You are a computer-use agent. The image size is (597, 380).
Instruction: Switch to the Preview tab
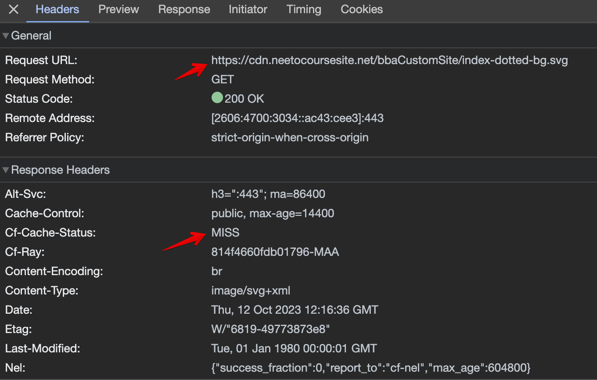click(119, 10)
